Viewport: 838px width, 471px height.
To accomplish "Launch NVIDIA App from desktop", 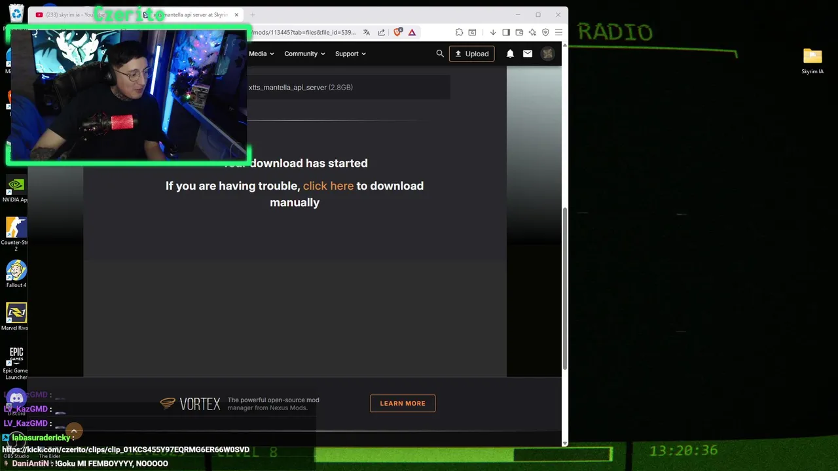I will [x=16, y=190].
